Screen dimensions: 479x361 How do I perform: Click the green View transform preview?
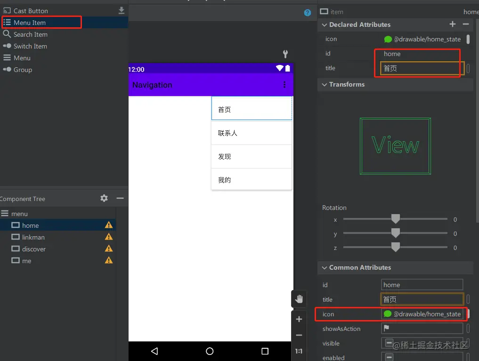click(395, 146)
